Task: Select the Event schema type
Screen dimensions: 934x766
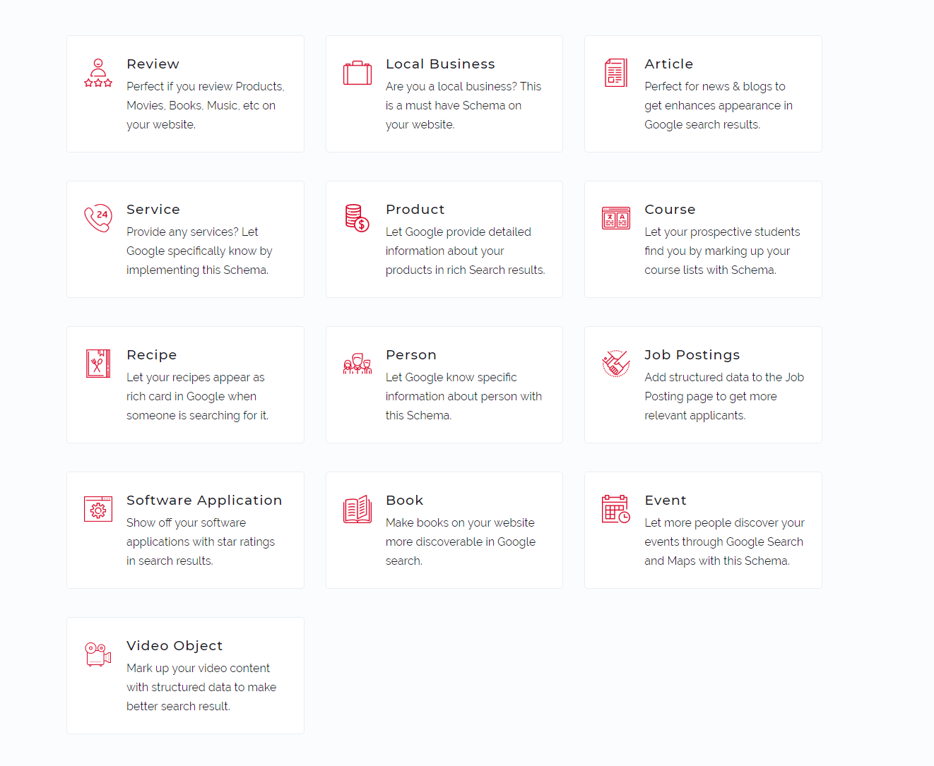Action: [x=703, y=530]
